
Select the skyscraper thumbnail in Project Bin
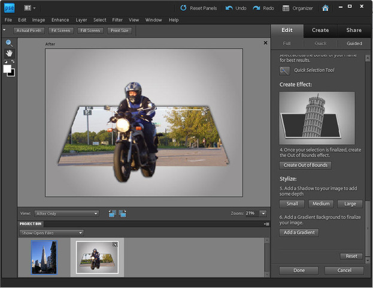tap(44, 257)
